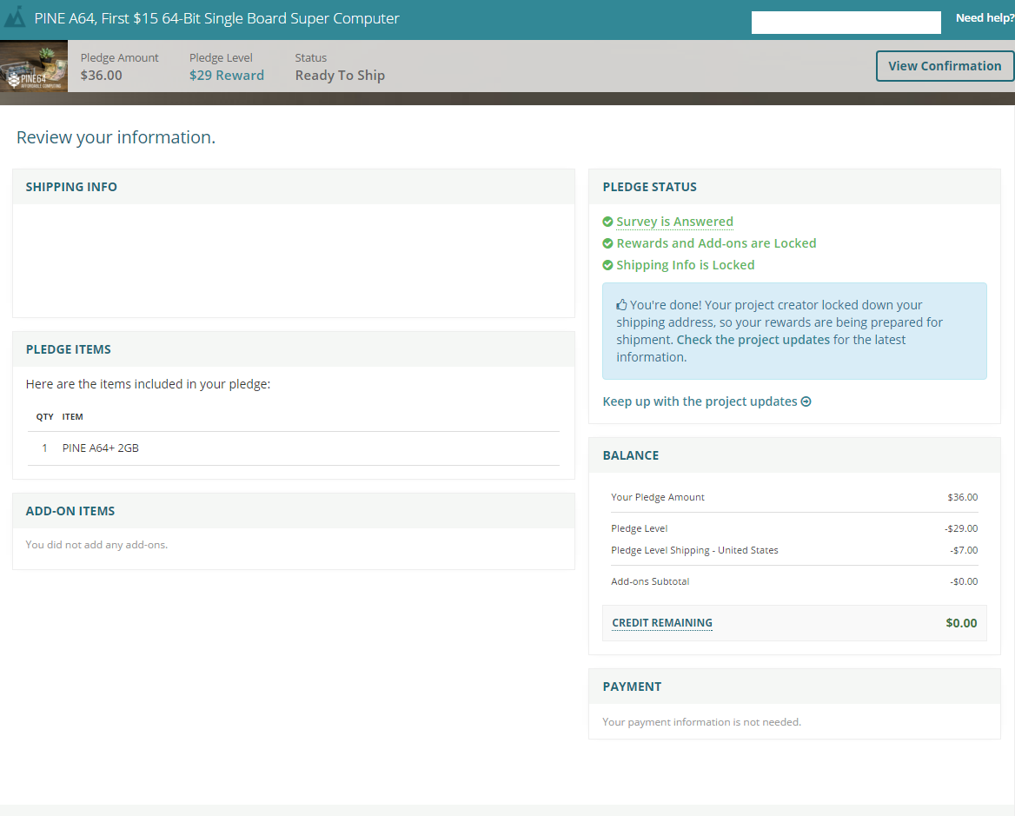Image resolution: width=1015 pixels, height=816 pixels.
Task: Click the white input field in the header
Action: click(x=846, y=23)
